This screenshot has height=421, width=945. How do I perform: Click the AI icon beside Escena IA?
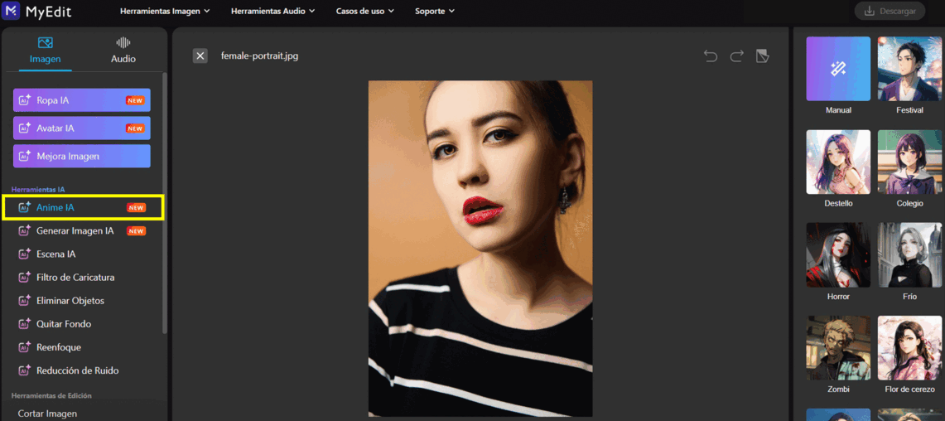[x=25, y=254]
